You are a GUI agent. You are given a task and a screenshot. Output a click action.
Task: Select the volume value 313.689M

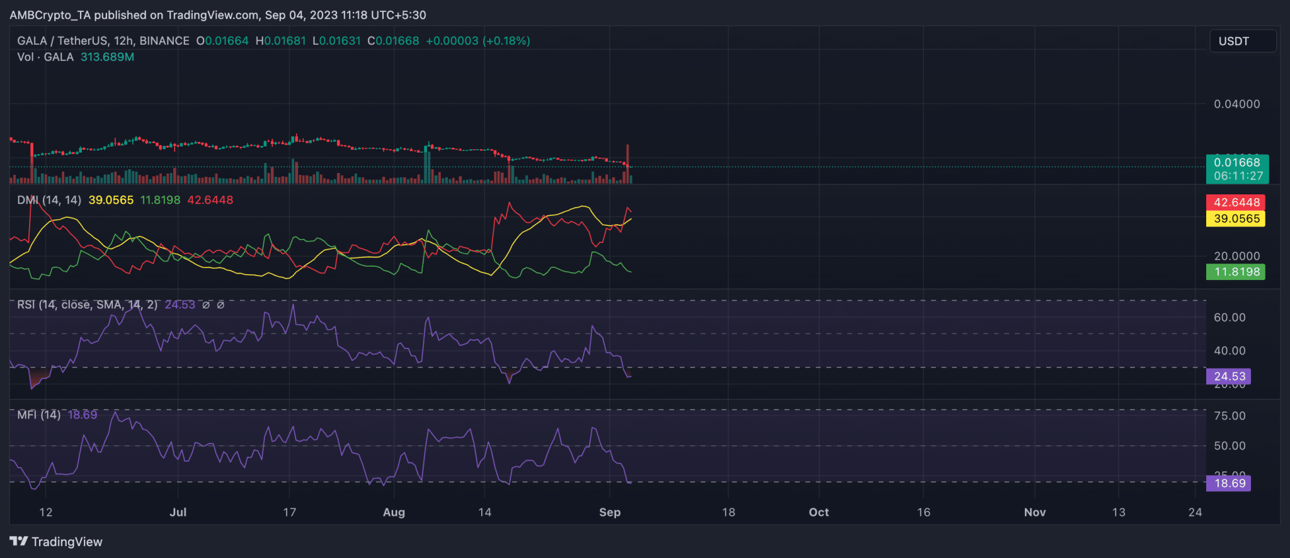coord(107,57)
